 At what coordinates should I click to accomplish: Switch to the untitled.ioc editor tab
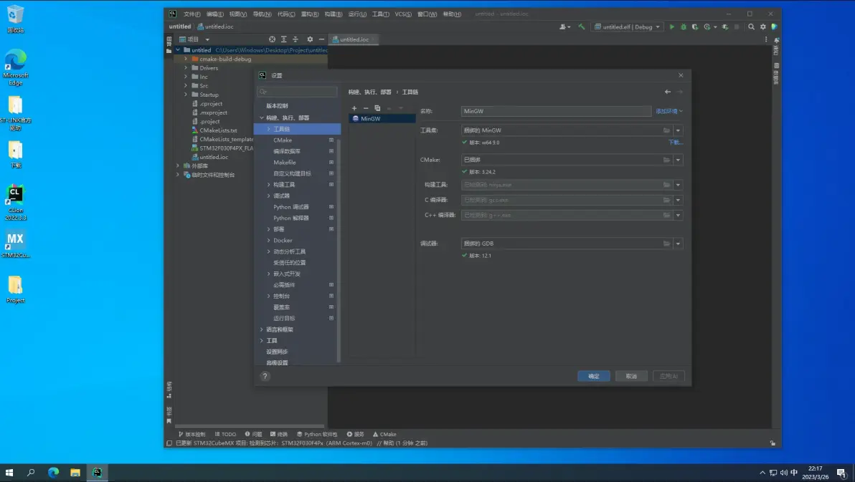[x=354, y=39]
